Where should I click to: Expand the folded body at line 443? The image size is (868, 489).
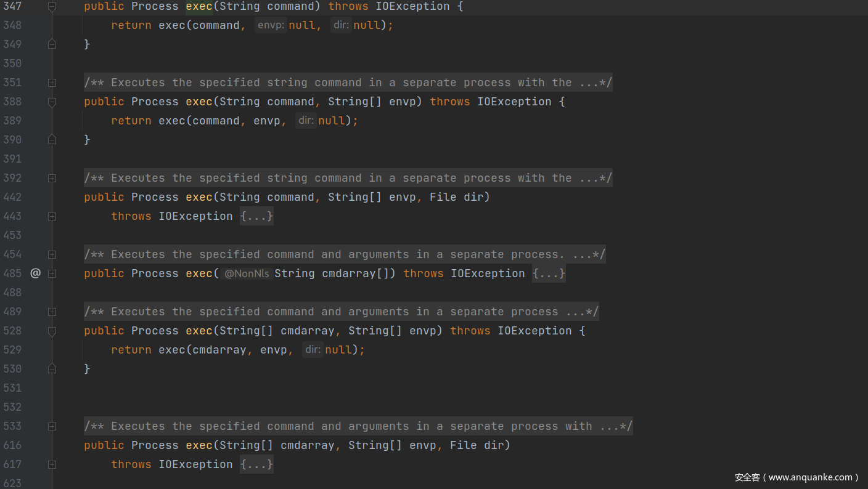(x=52, y=216)
